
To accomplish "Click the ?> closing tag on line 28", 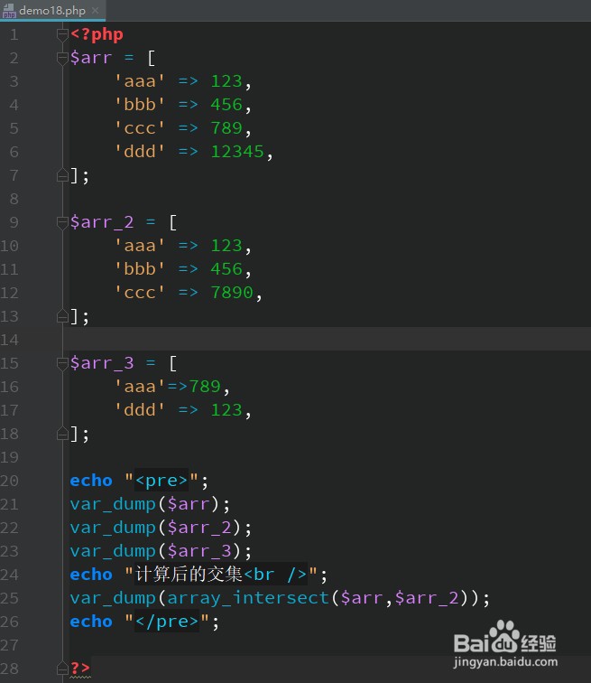I will (80, 669).
